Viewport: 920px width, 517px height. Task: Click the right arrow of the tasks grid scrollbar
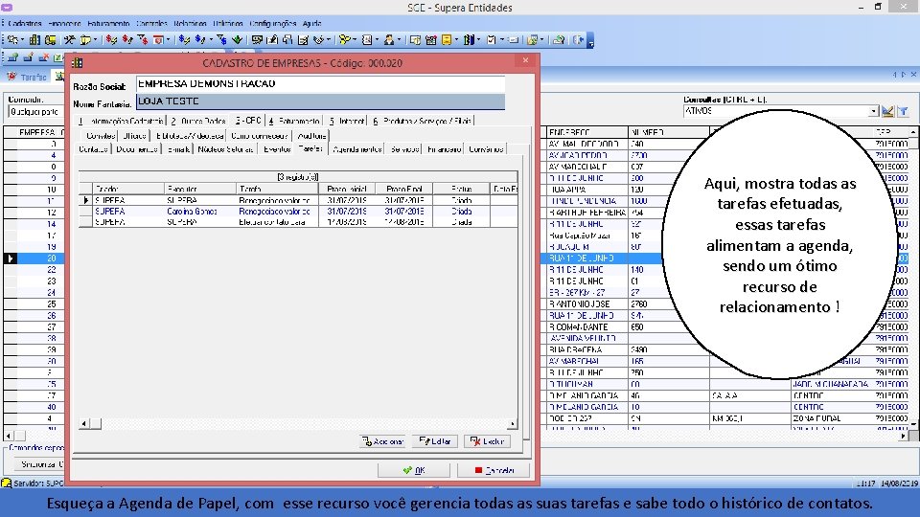512,423
